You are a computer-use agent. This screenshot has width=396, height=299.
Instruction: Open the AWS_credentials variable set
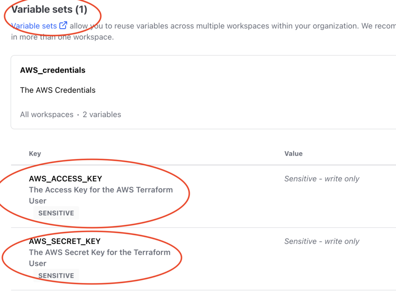(53, 70)
